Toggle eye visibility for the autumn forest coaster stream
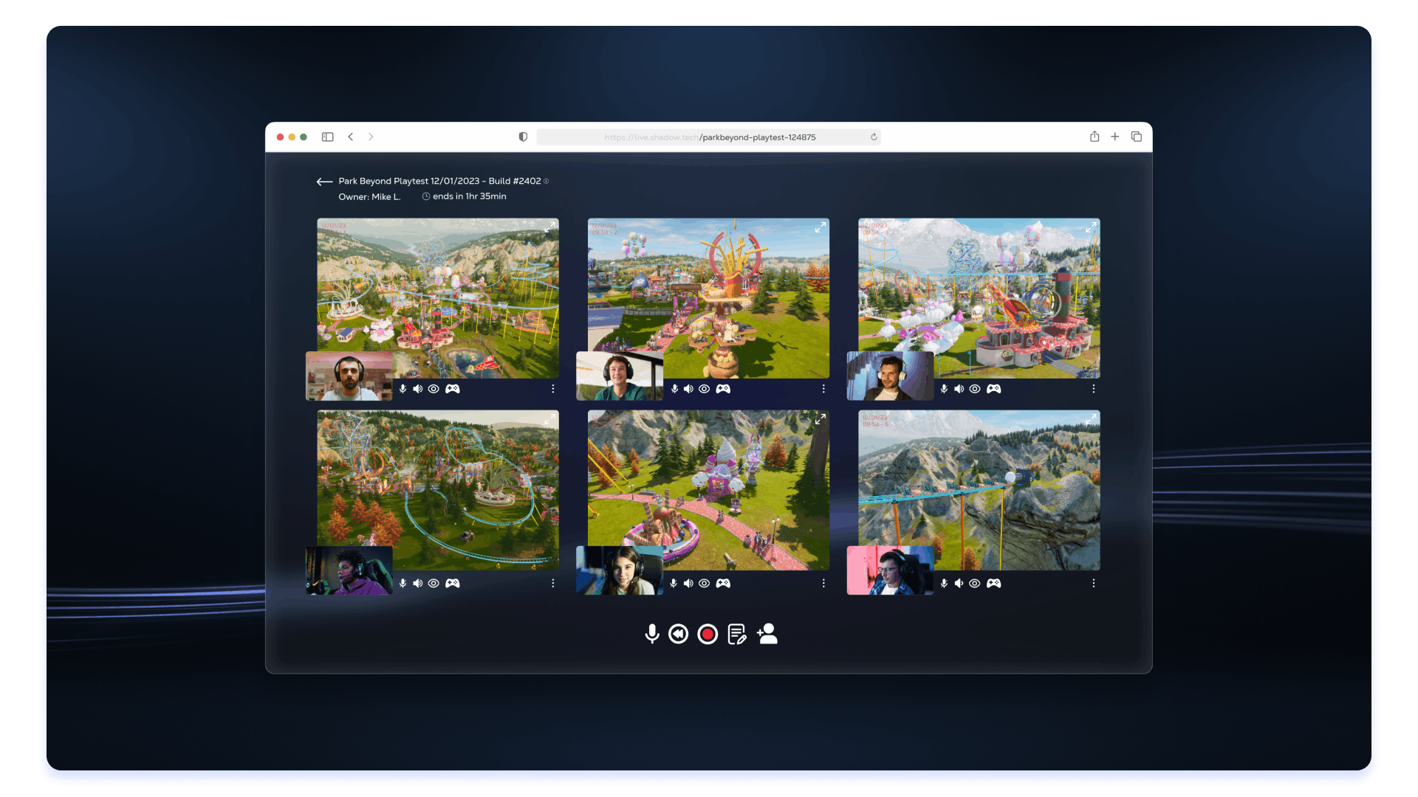 (x=434, y=583)
